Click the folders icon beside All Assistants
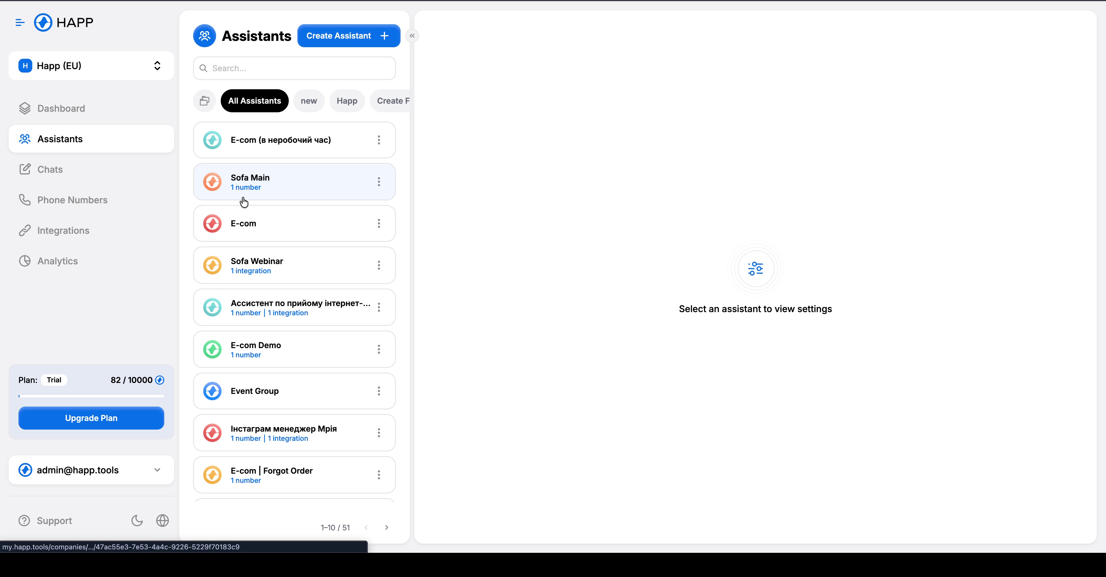Image resolution: width=1106 pixels, height=577 pixels. pyautogui.click(x=204, y=101)
